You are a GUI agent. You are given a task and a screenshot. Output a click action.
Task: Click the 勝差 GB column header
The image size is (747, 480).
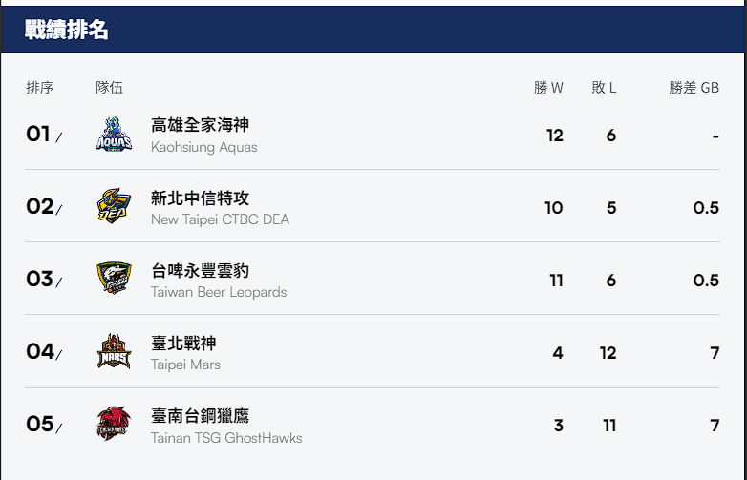(694, 88)
